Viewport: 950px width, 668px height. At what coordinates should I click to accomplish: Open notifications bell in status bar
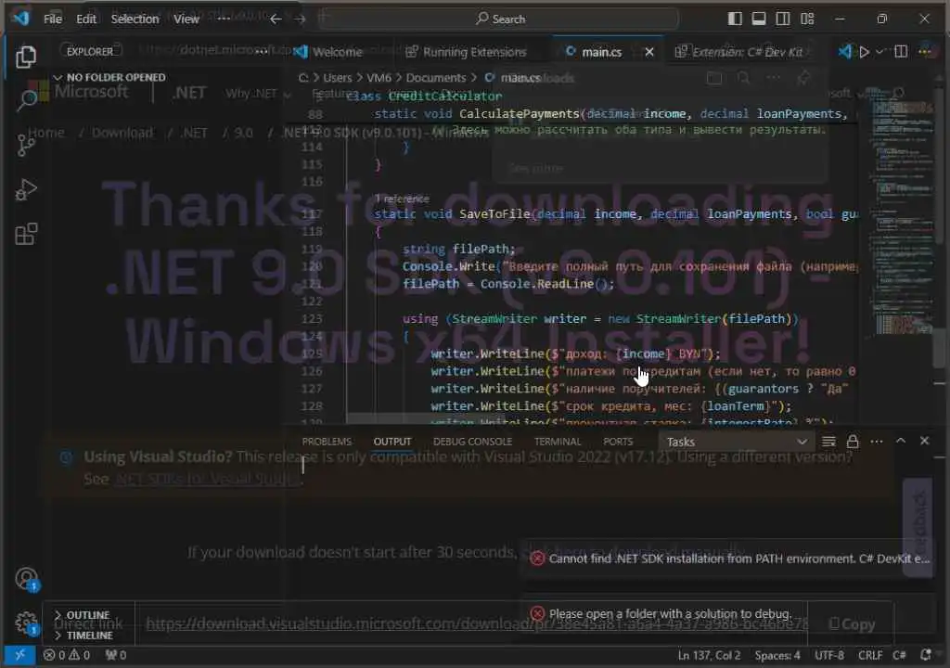click(x=925, y=655)
